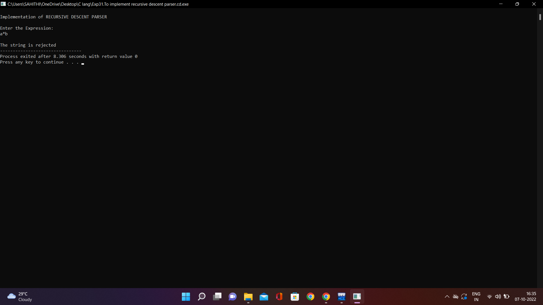
Task: Open volume control from speaker icon
Action: click(498, 297)
